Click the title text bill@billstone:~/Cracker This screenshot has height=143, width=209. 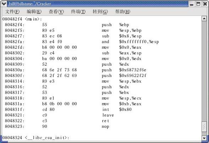pos(30,4)
